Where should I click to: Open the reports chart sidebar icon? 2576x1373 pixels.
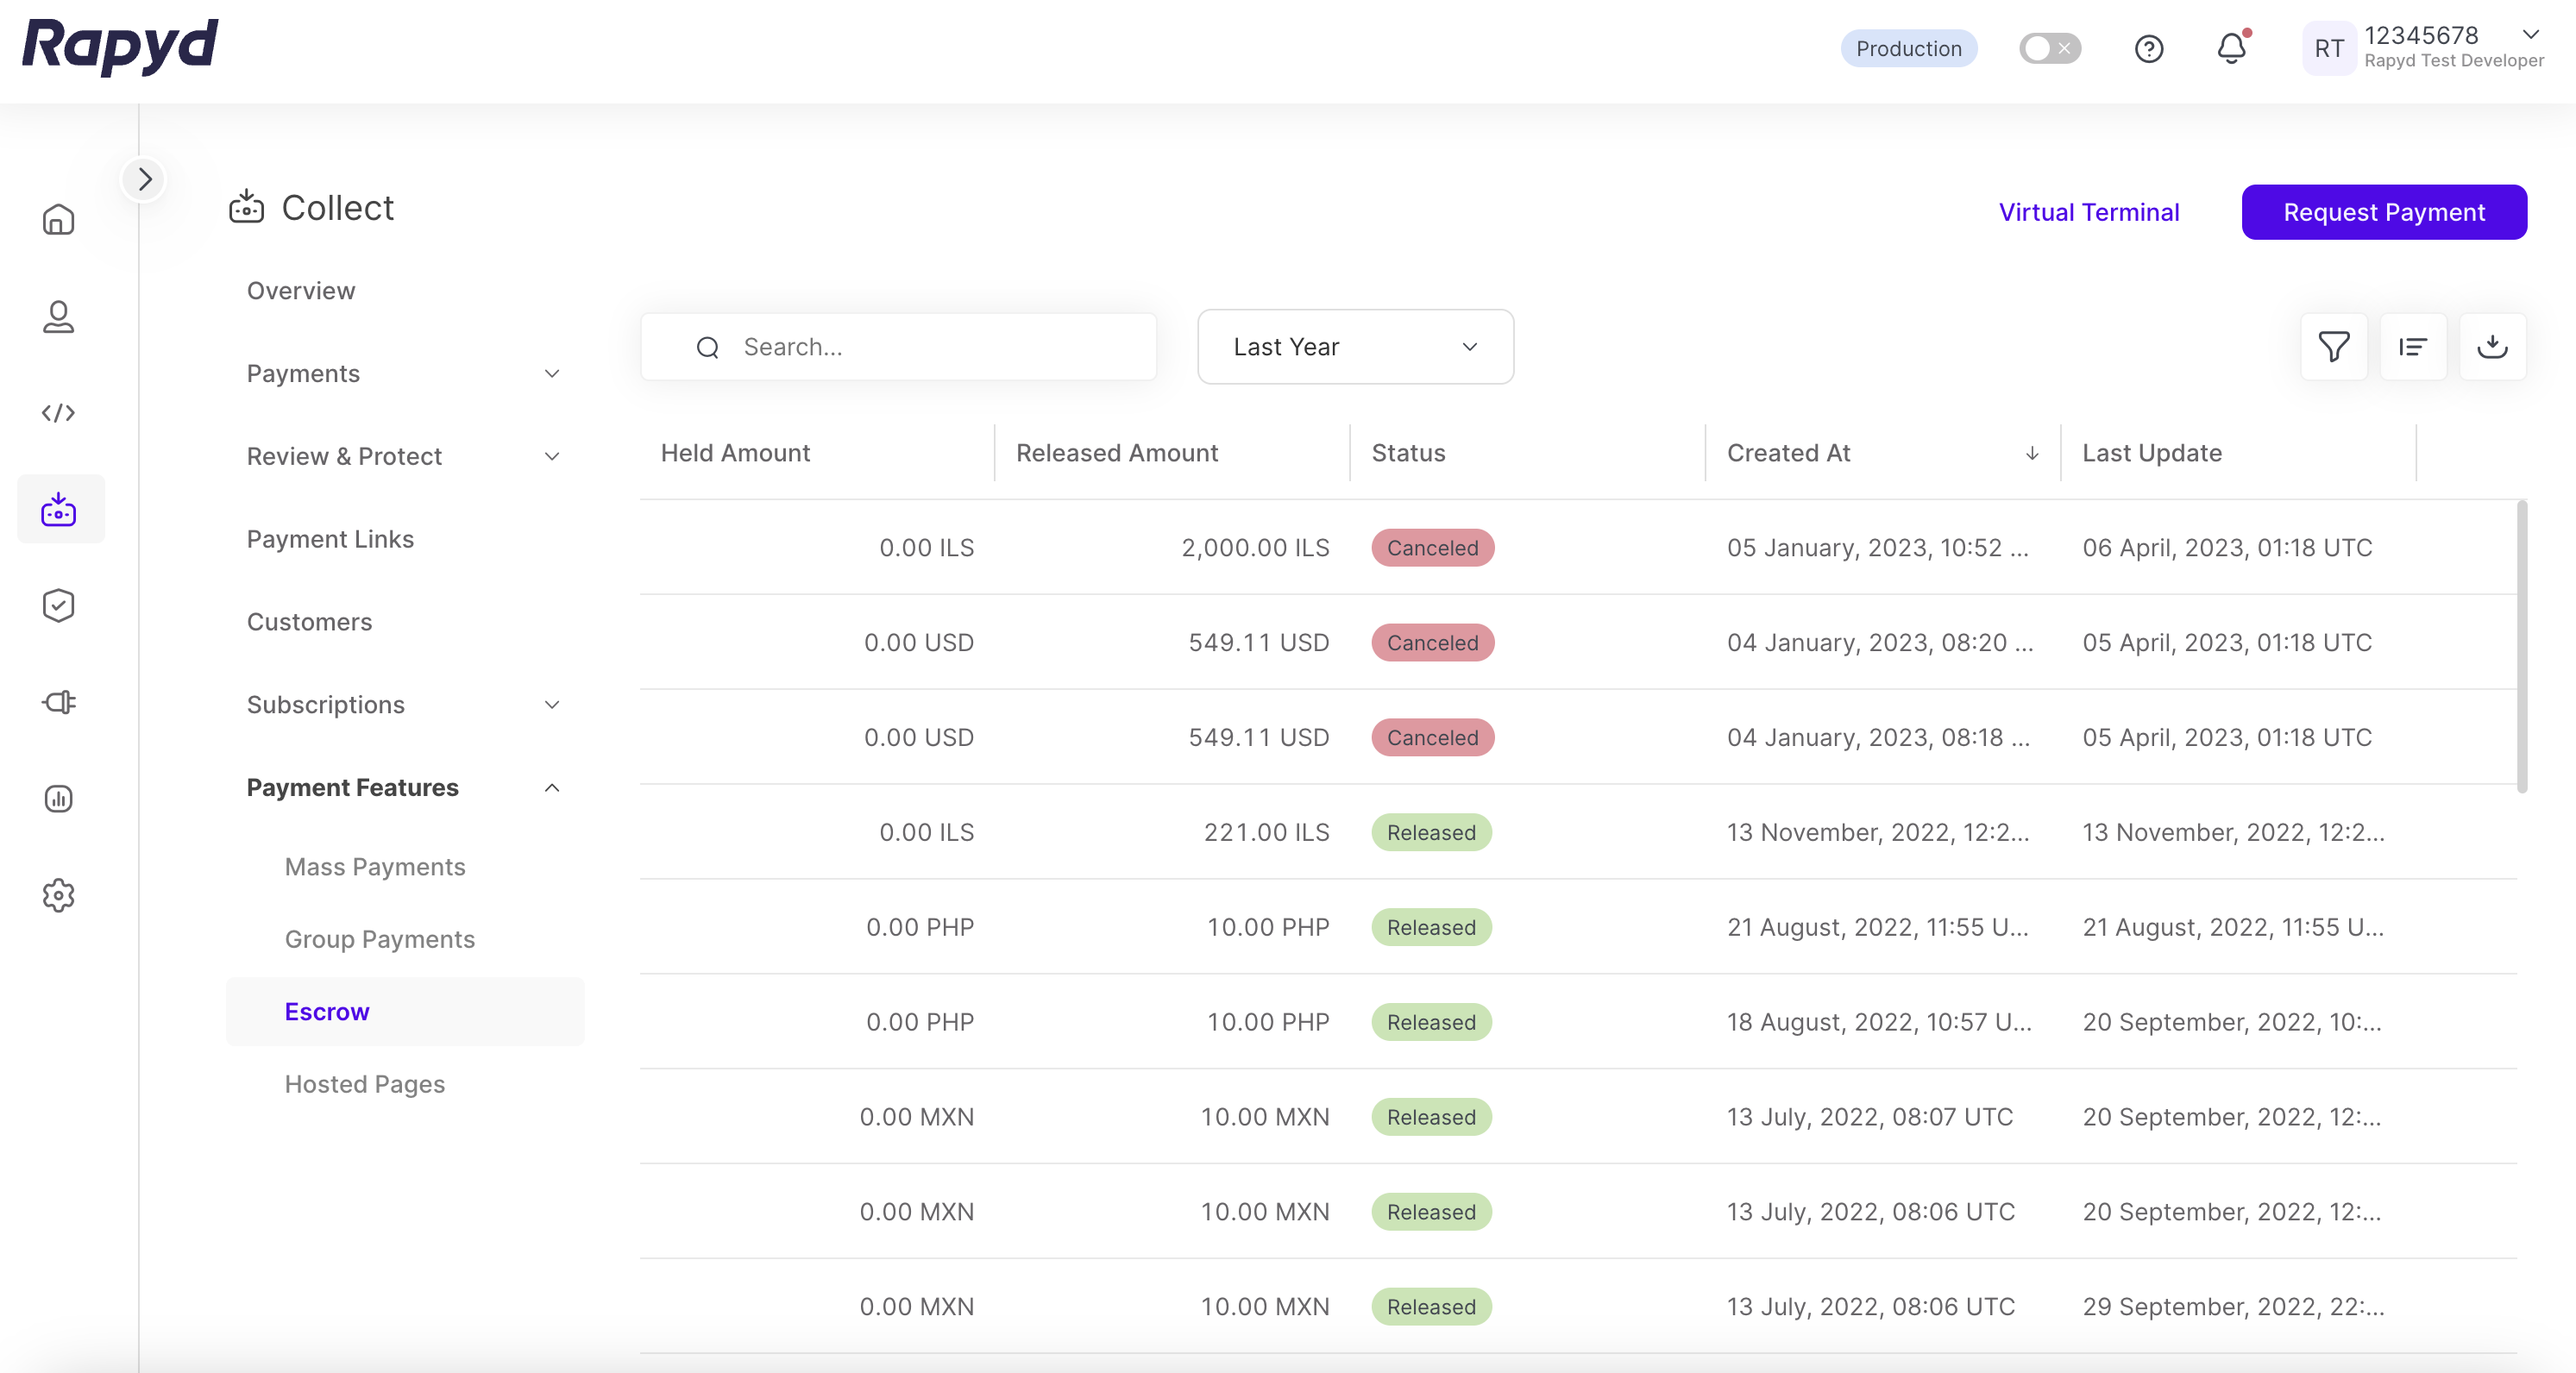pos(58,798)
